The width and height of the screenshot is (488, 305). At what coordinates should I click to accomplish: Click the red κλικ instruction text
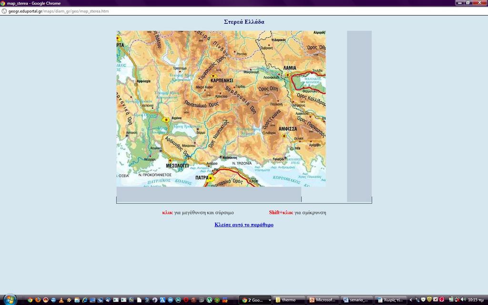tap(167, 213)
